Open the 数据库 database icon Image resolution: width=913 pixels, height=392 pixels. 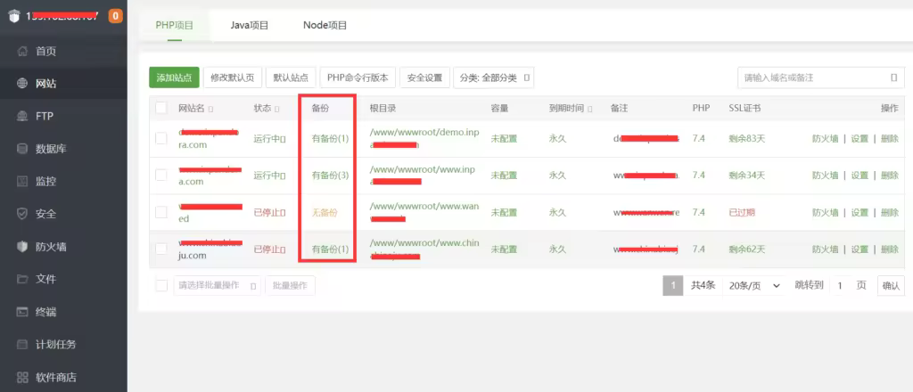pyautogui.click(x=22, y=149)
